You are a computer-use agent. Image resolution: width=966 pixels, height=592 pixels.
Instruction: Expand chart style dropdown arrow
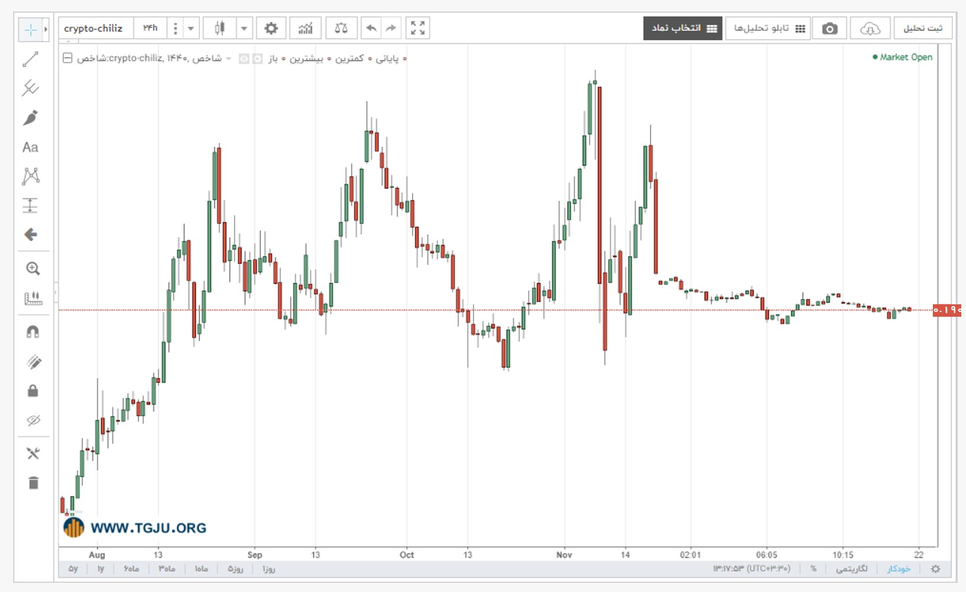point(244,28)
